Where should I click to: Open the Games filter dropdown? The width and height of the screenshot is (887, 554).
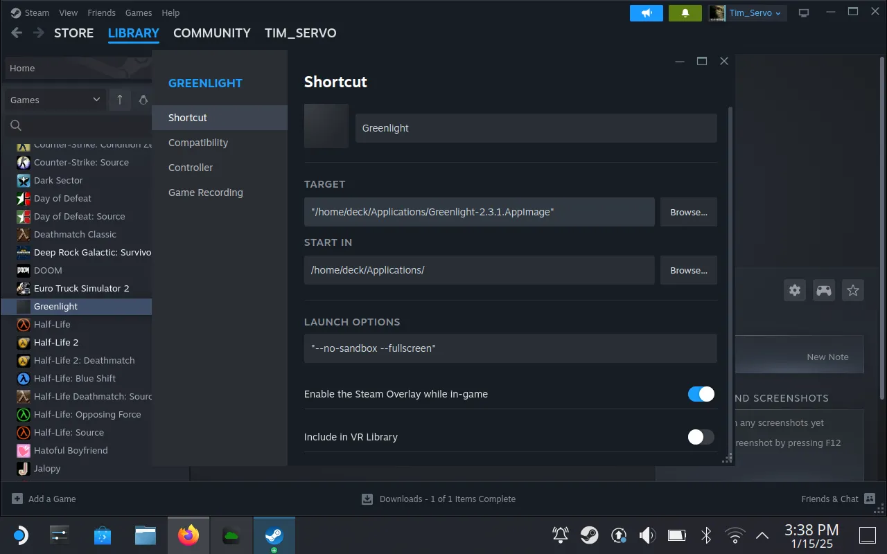pos(54,100)
